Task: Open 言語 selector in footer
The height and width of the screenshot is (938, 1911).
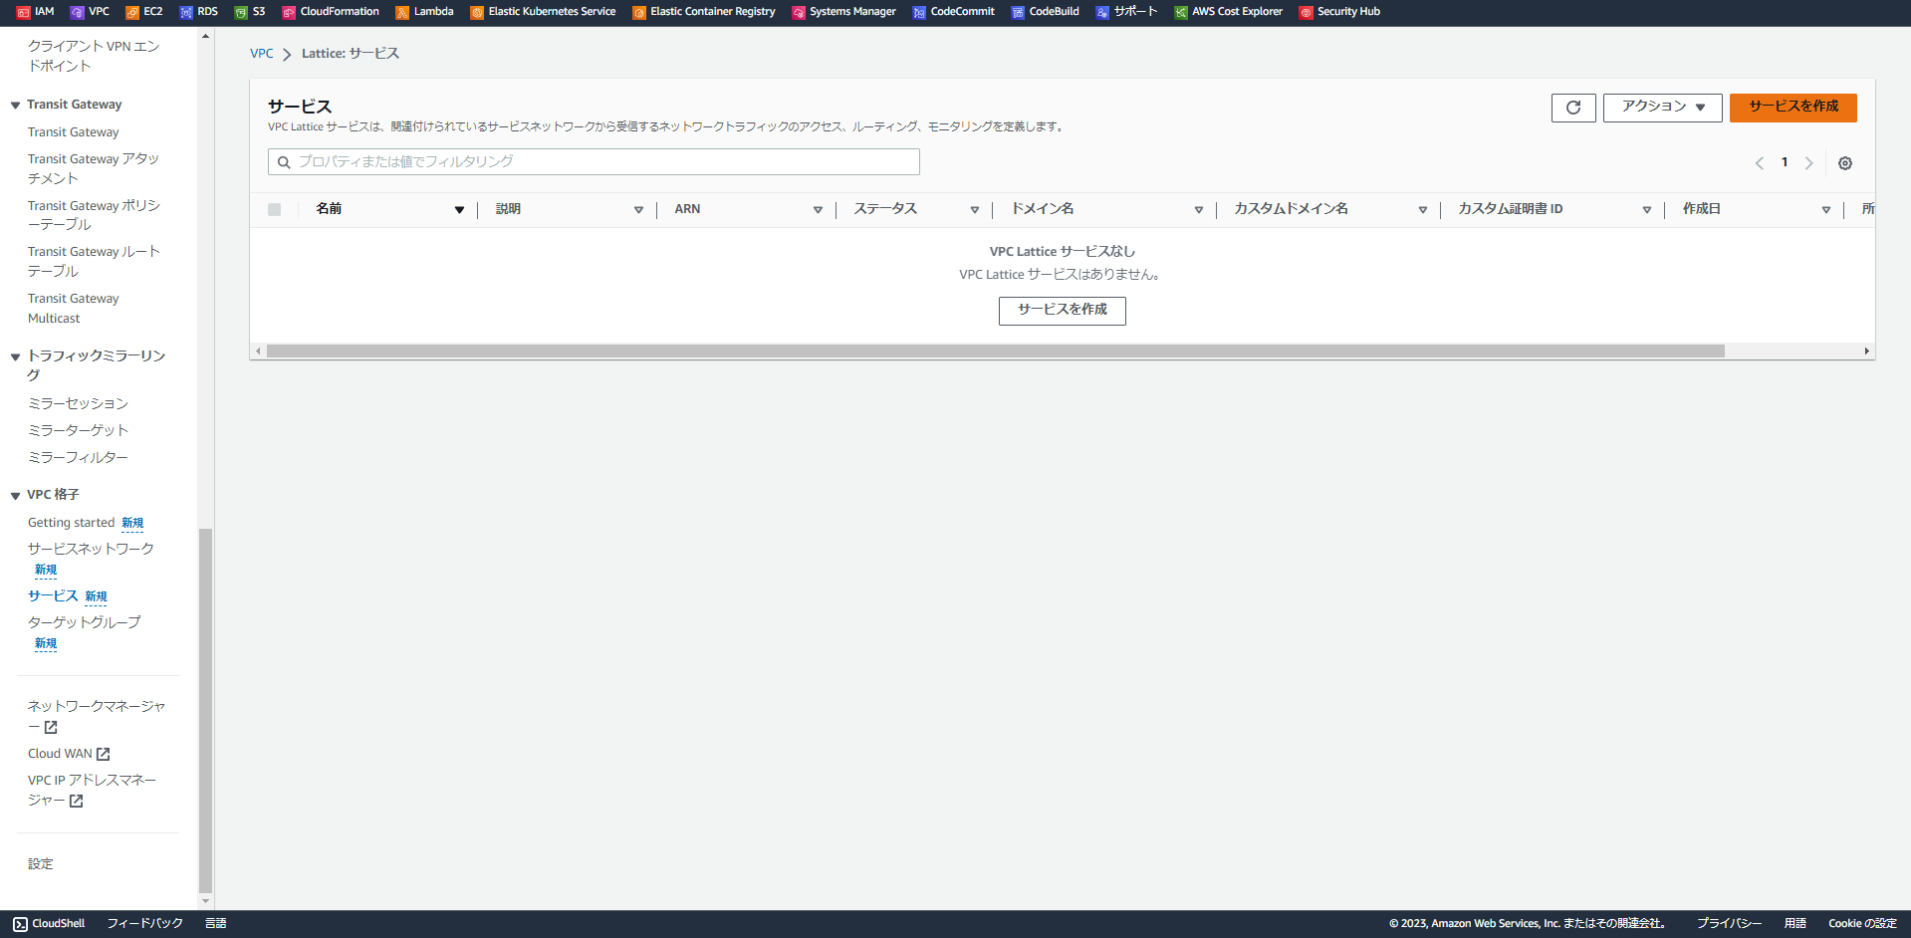Action: coord(216,924)
